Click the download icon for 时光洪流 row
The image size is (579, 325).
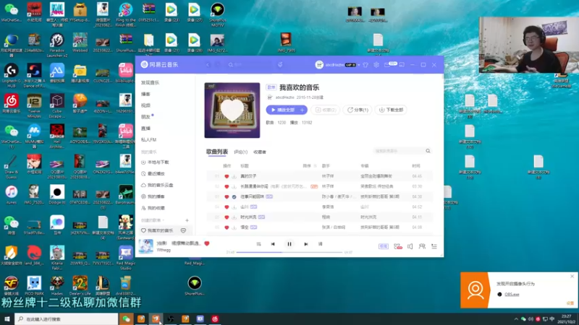(x=234, y=217)
